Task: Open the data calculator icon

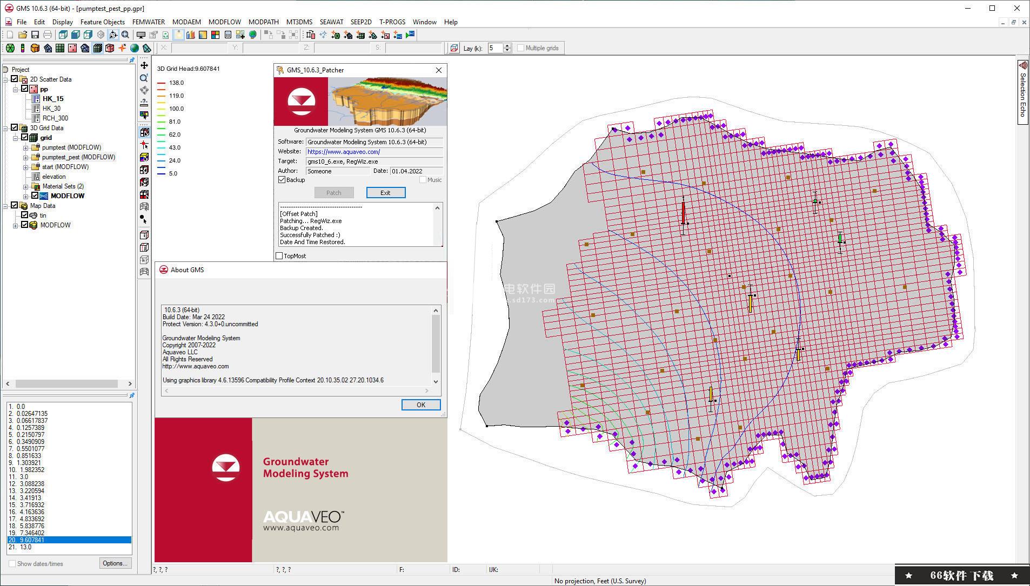Action: pos(228,35)
